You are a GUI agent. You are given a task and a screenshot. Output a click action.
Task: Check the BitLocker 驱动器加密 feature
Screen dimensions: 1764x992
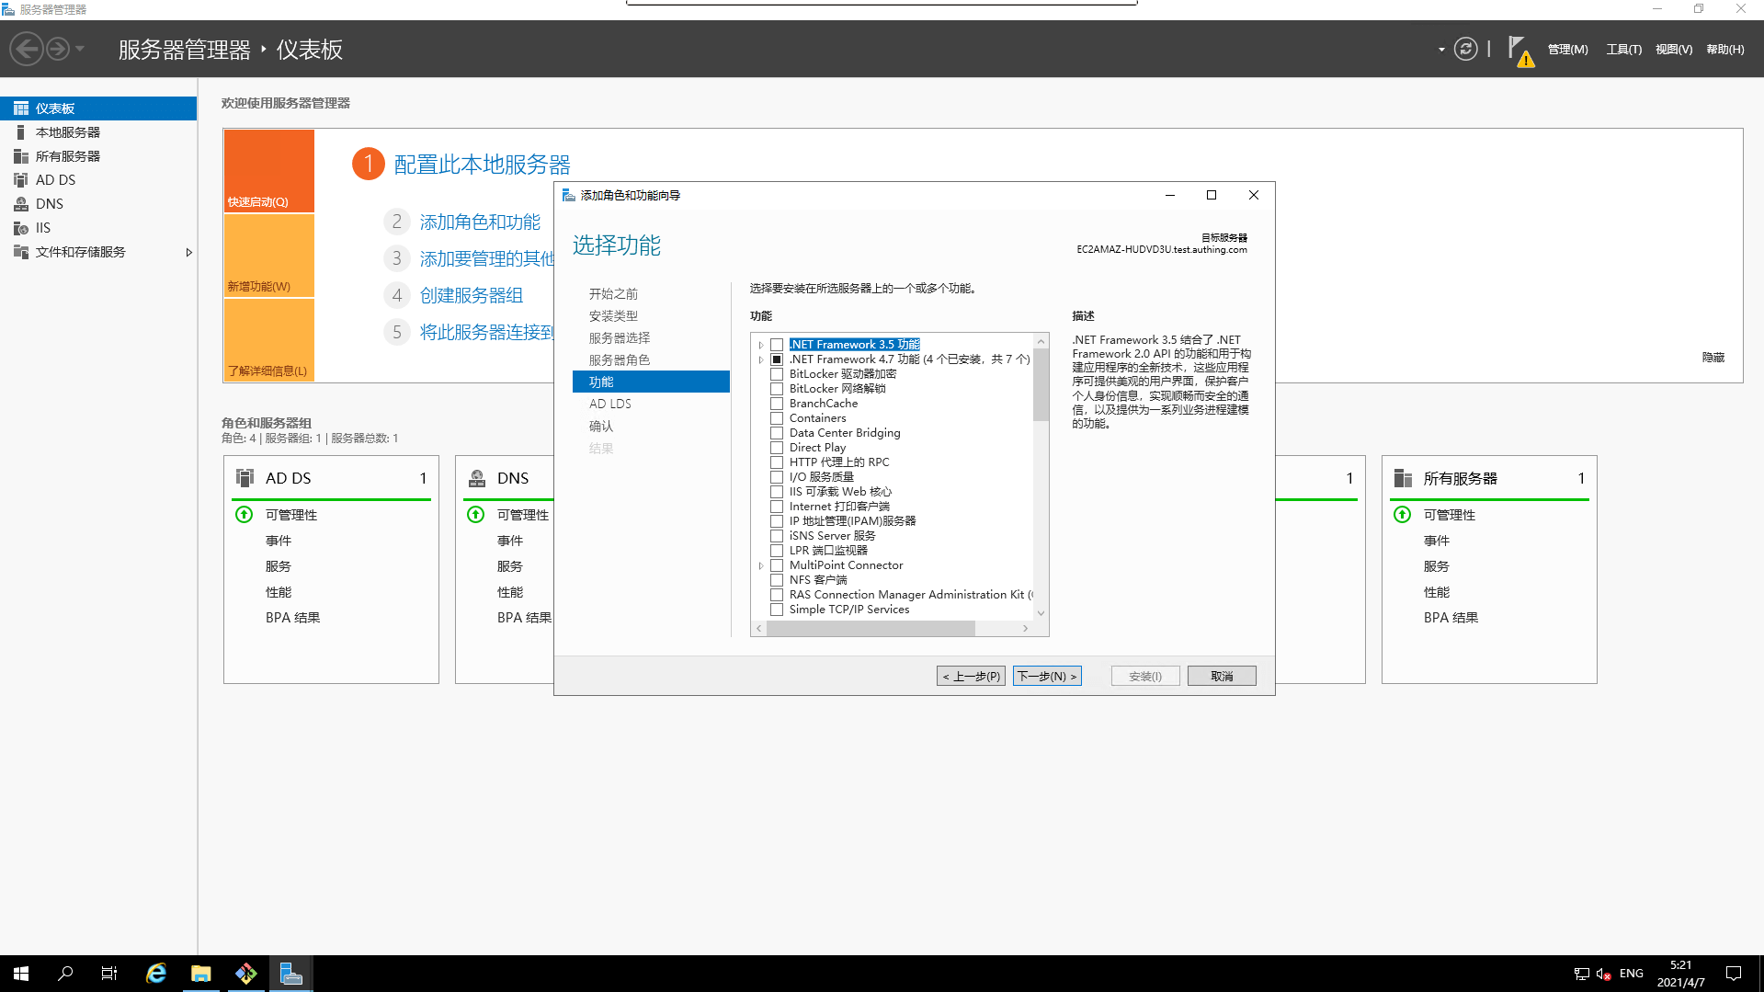point(777,373)
